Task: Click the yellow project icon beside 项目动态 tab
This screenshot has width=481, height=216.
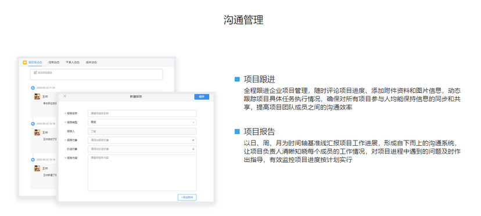Action: tap(25, 62)
